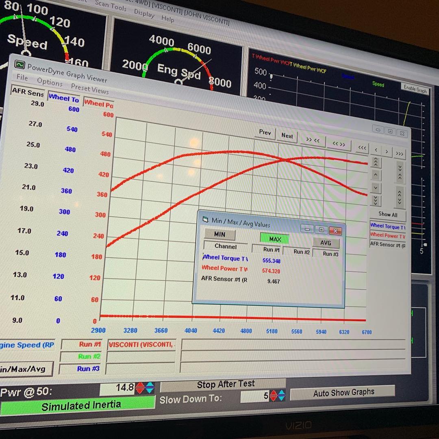The width and height of the screenshot is (439, 439).
Task: Nudge graph left with single < arrow
Action: coord(376,150)
